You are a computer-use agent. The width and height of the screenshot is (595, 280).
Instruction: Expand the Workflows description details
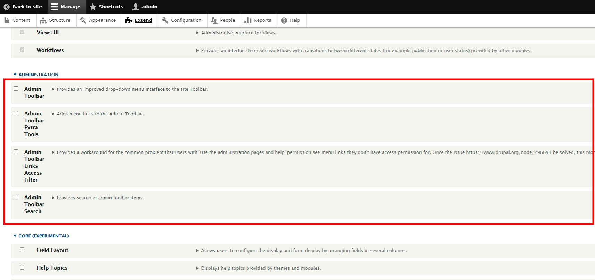coord(364,51)
